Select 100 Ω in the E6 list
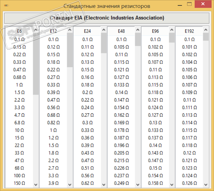 pyautogui.click(x=19, y=176)
